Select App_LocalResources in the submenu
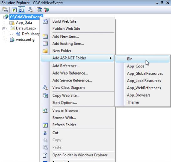The width and height of the screenshot is (171, 162). pyautogui.click(x=144, y=81)
